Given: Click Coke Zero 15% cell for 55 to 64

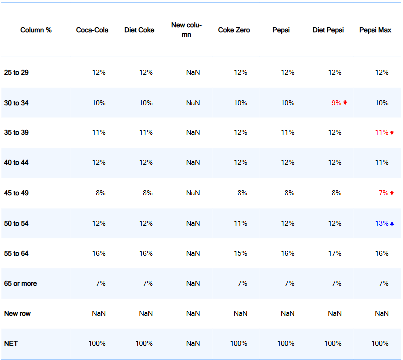Looking at the screenshot, I should 240,253.
